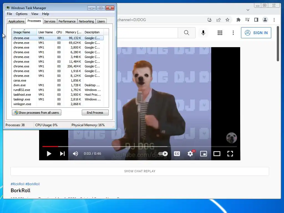Open the #RickRoll hashtag link
This screenshot has height=213, width=284.
click(17, 184)
